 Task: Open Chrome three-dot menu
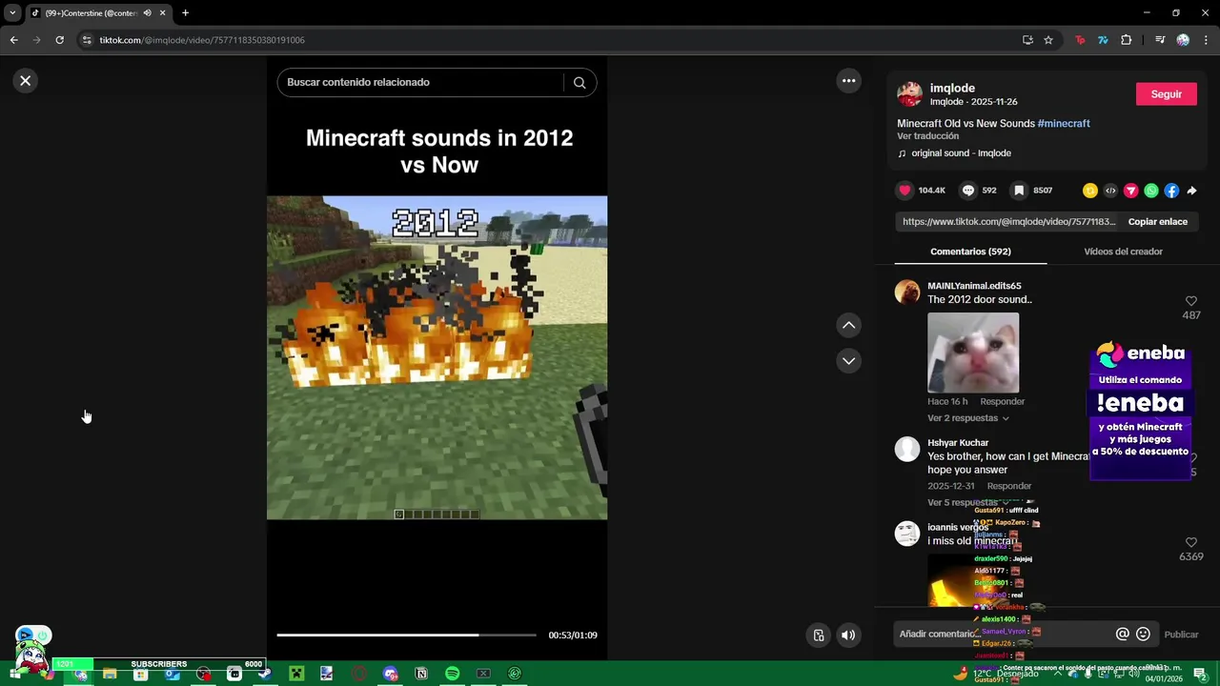coord(1207,40)
